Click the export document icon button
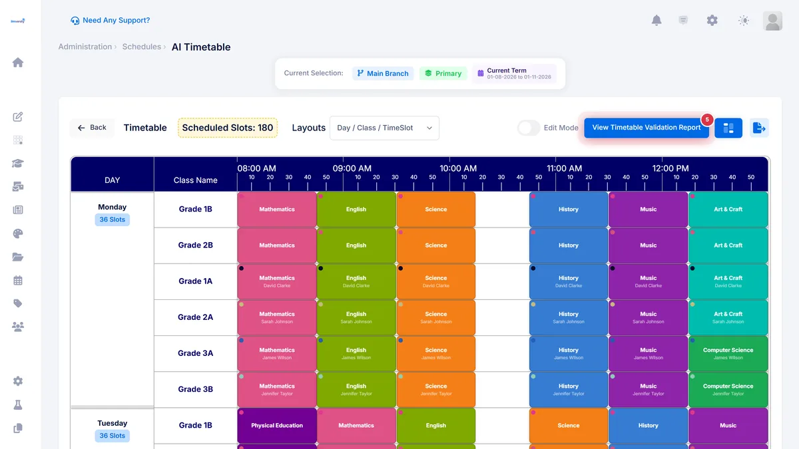799x449 pixels. [759, 128]
